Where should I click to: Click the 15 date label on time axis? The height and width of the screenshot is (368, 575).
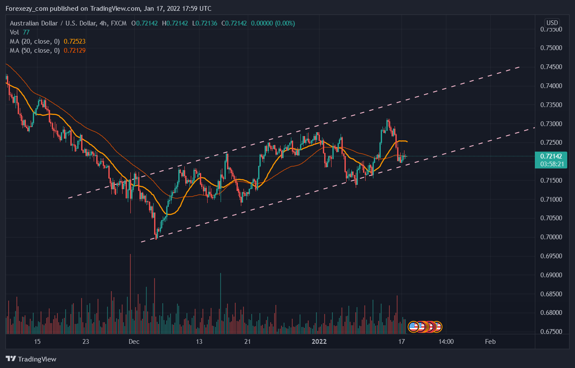(38, 342)
